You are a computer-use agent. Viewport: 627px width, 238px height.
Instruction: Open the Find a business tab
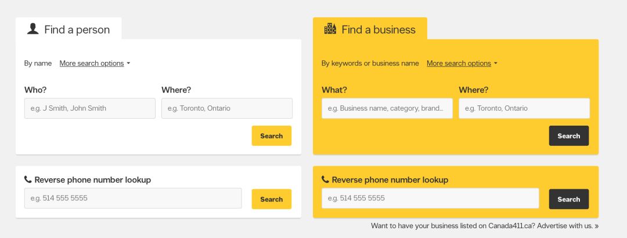(x=370, y=29)
